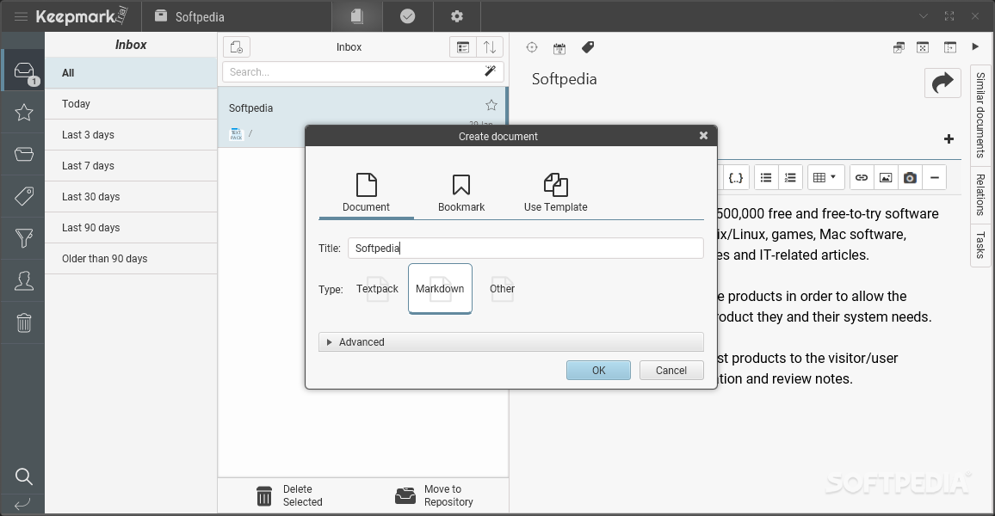Choose Other document type
995x516 pixels.
502,288
